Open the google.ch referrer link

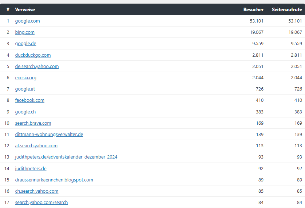tap(25, 112)
